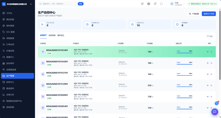Click the 系统正常运行 status badge
Viewport: 221px width, 118px height.
203,4
